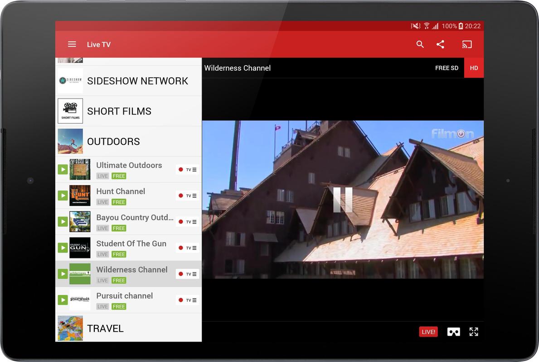539x362 pixels.
Task: Pause the Wilderness Channel video stream
Action: [x=343, y=200]
